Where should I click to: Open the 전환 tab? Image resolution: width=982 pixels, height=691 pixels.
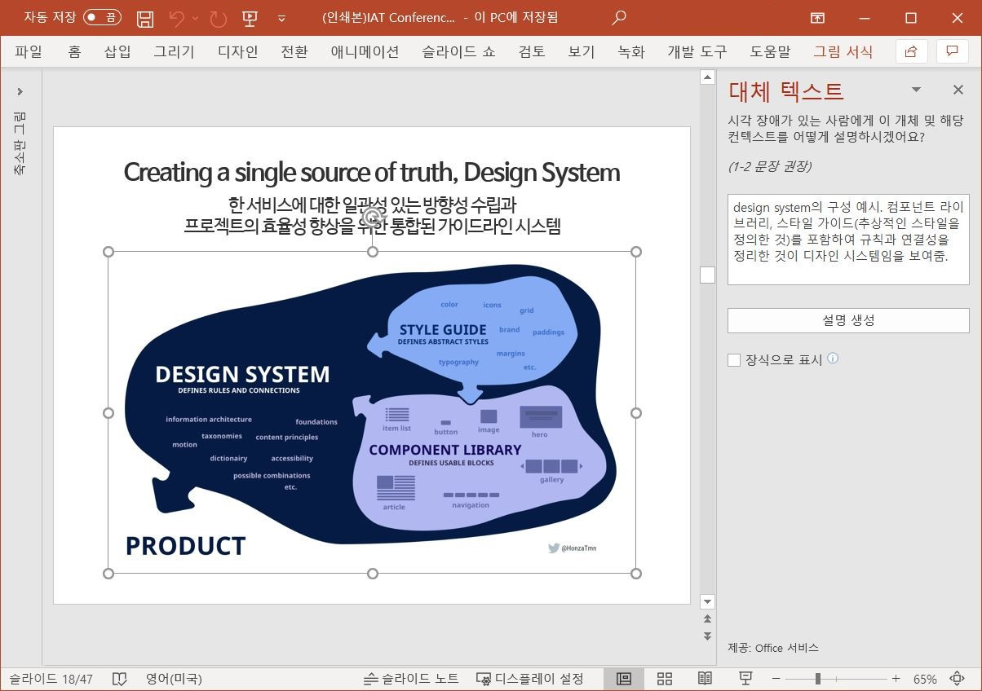(x=294, y=51)
